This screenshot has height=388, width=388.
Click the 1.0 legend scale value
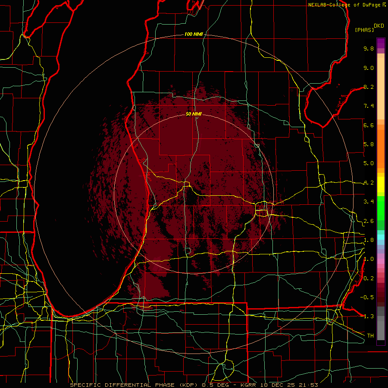[x=369, y=259]
